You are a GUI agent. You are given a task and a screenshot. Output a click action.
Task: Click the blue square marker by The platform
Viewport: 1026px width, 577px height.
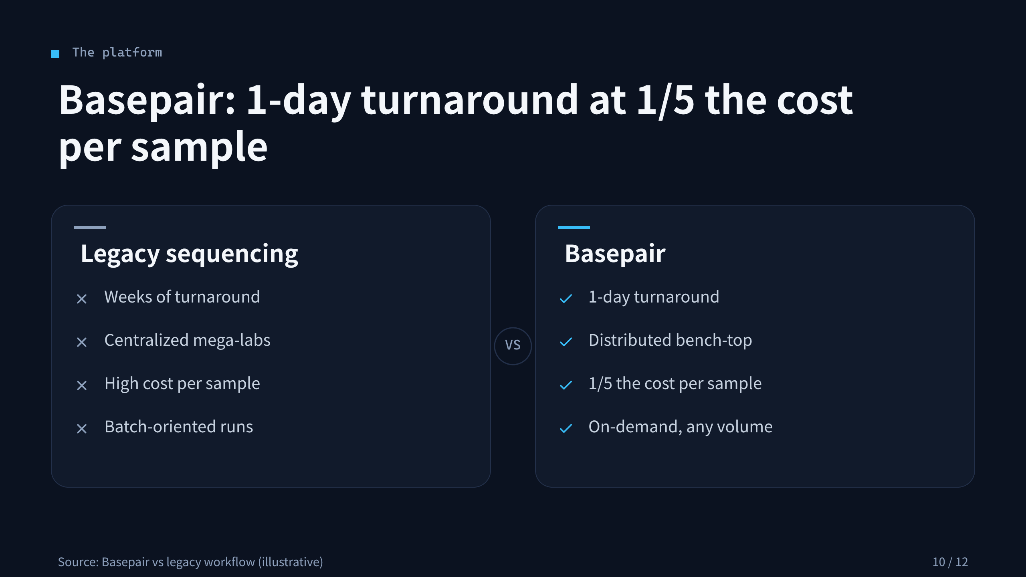coord(55,54)
